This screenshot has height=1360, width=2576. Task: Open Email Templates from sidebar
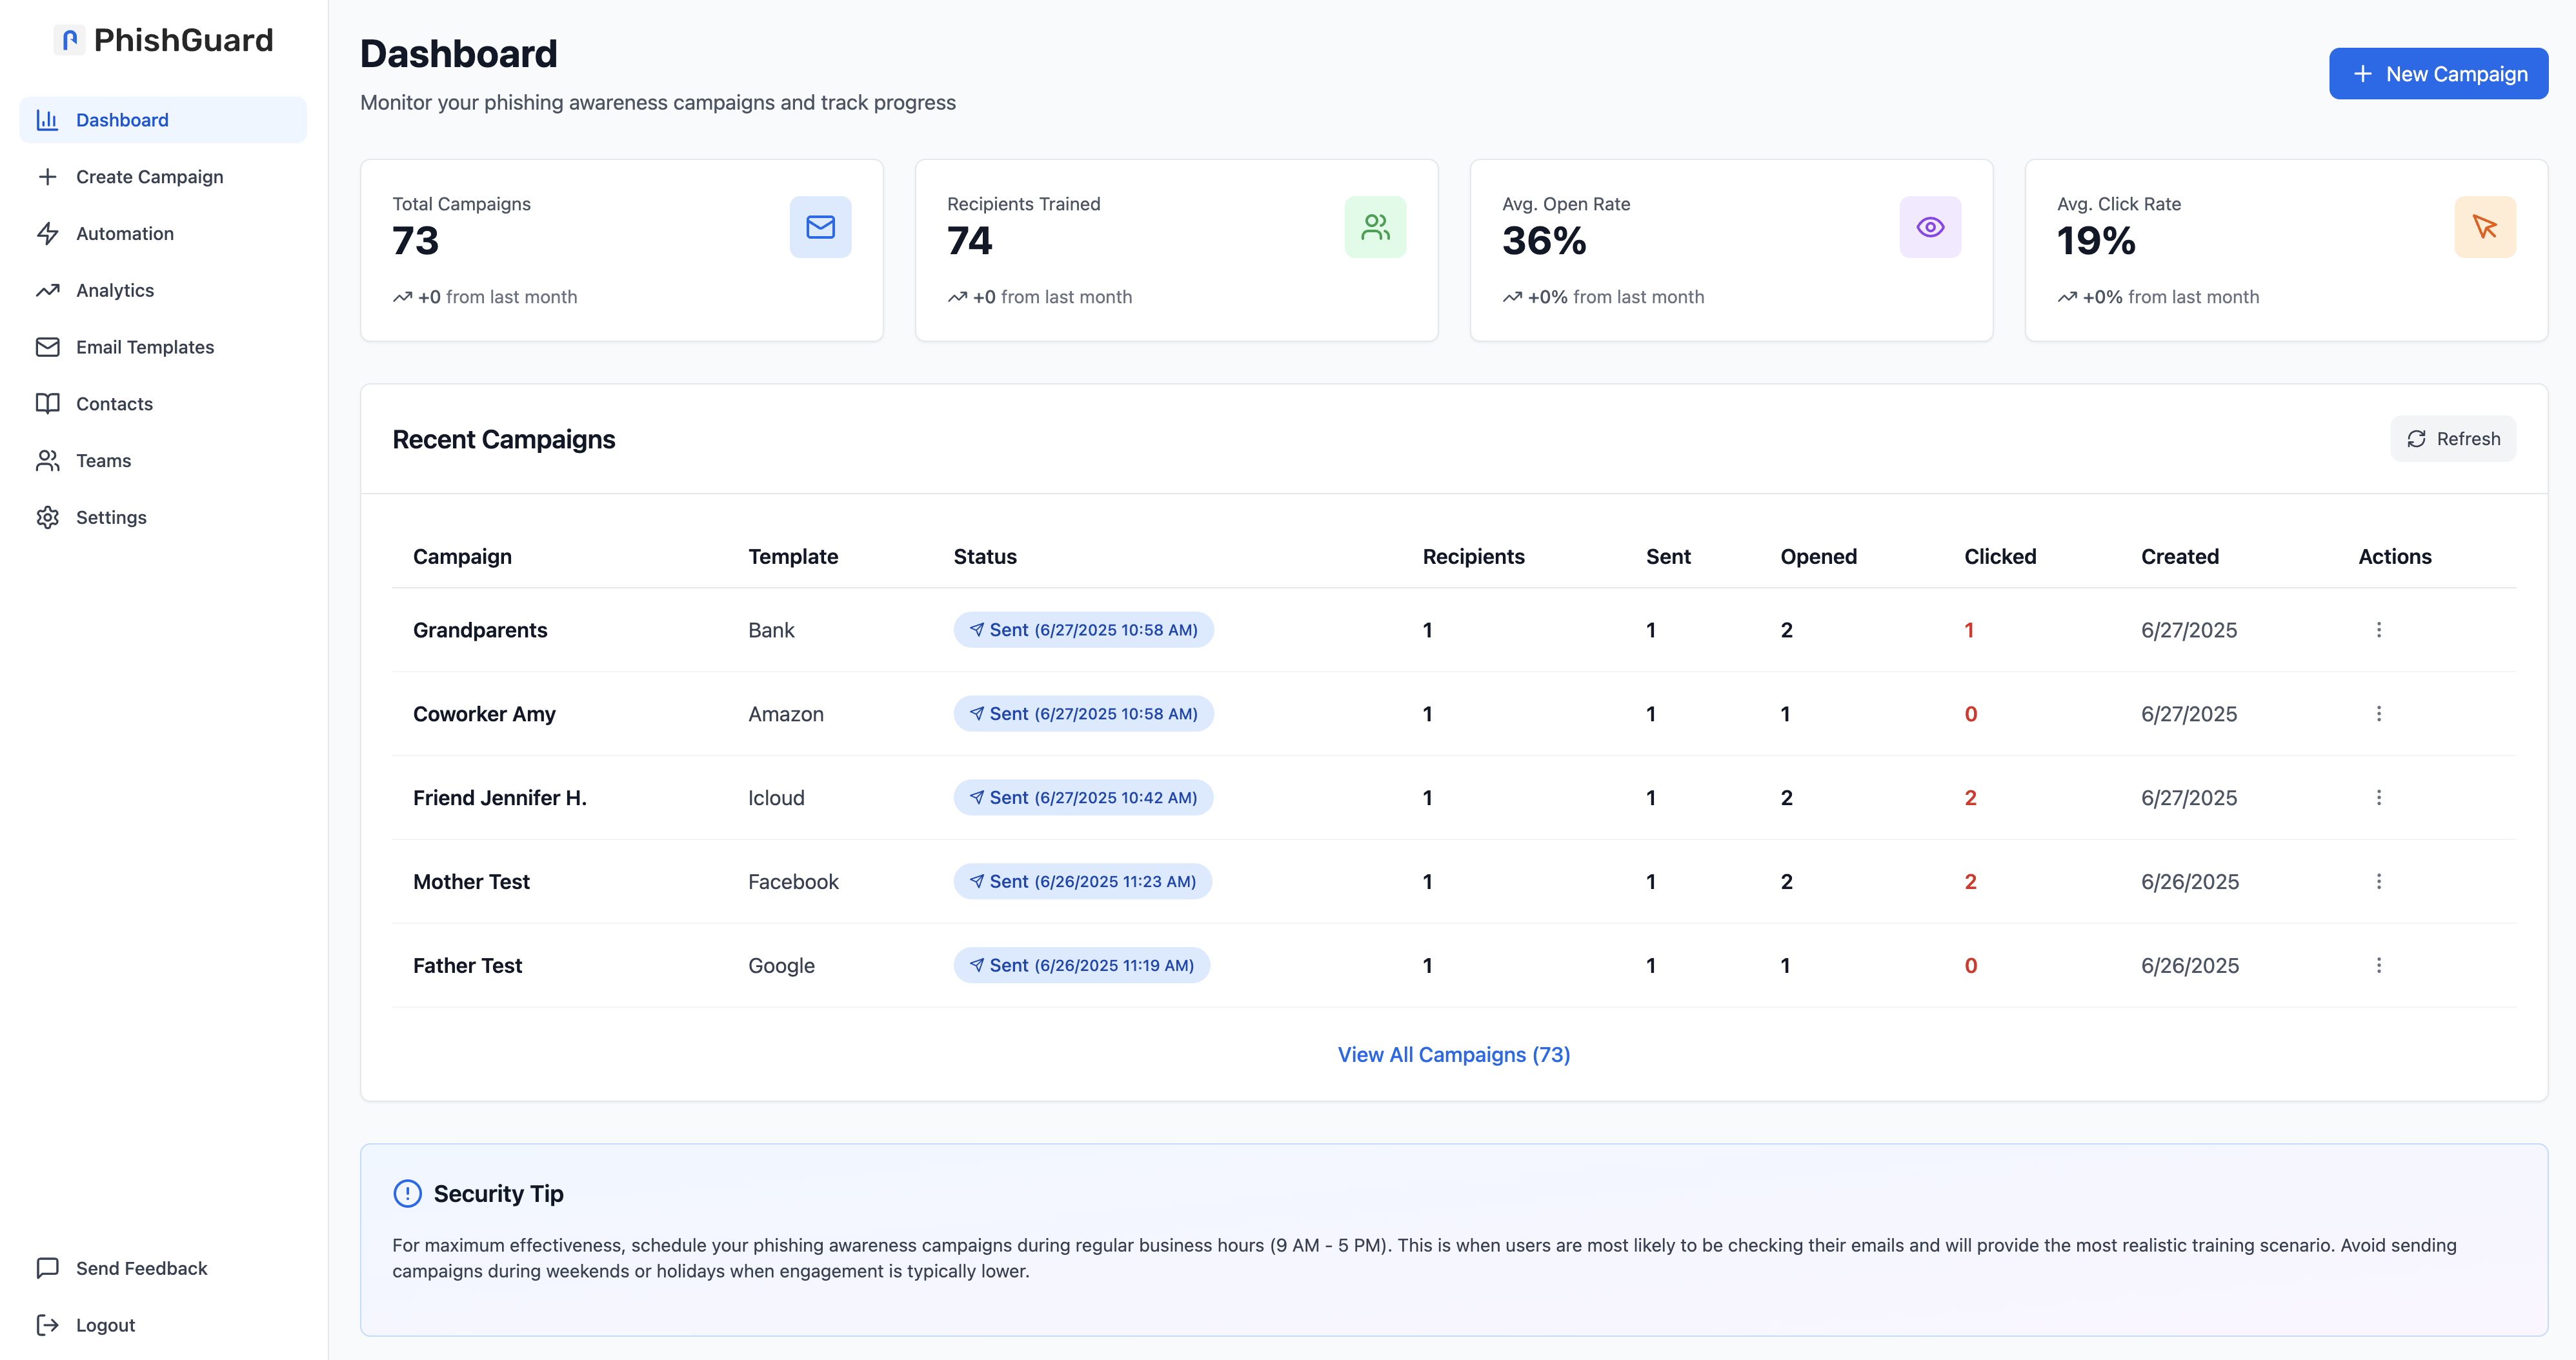point(145,347)
